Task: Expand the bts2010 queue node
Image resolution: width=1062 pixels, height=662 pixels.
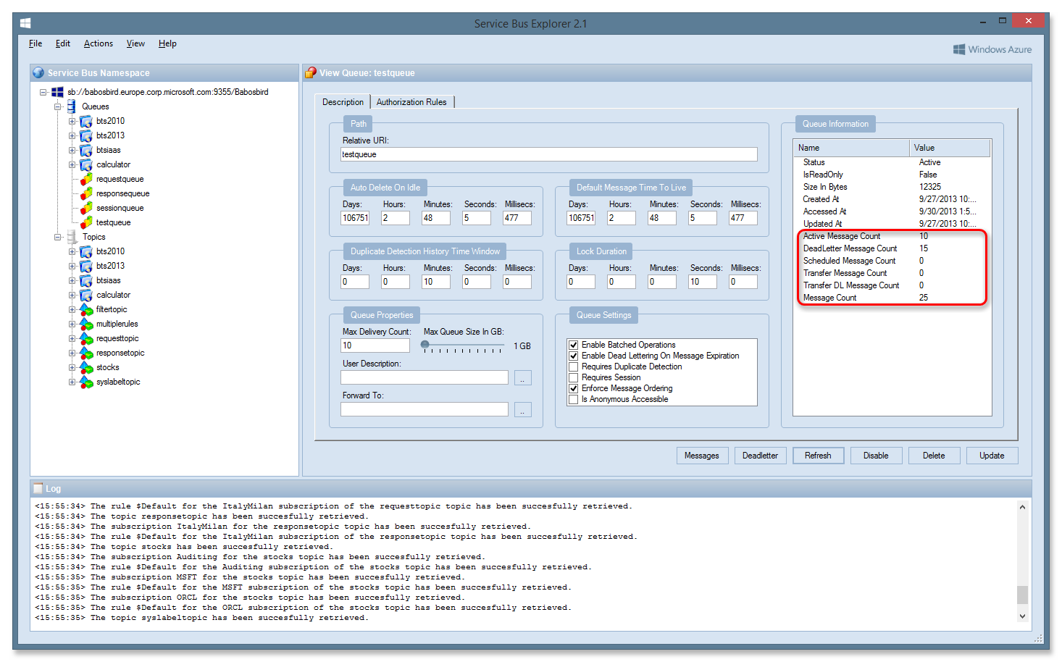Action: tap(72, 121)
